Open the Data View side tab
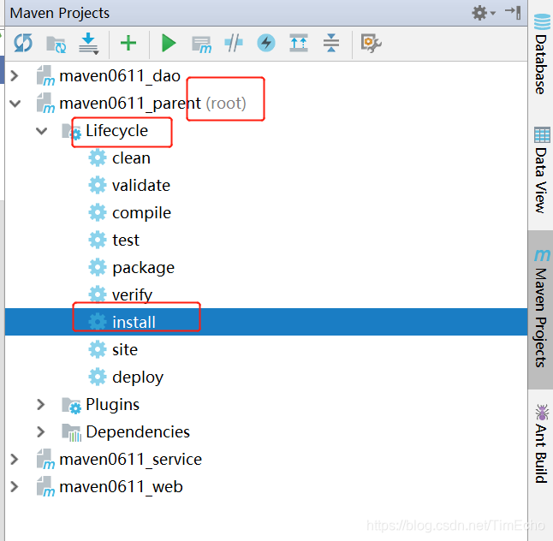553x541 pixels. pyautogui.click(x=541, y=170)
